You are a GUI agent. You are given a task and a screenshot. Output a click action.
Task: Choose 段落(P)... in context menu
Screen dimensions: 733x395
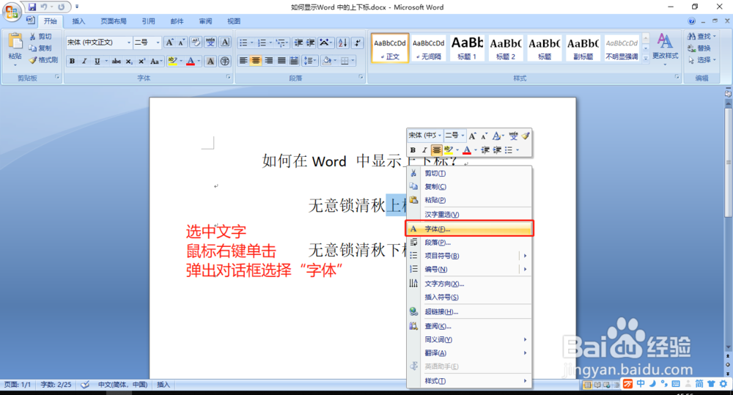[x=469, y=242]
